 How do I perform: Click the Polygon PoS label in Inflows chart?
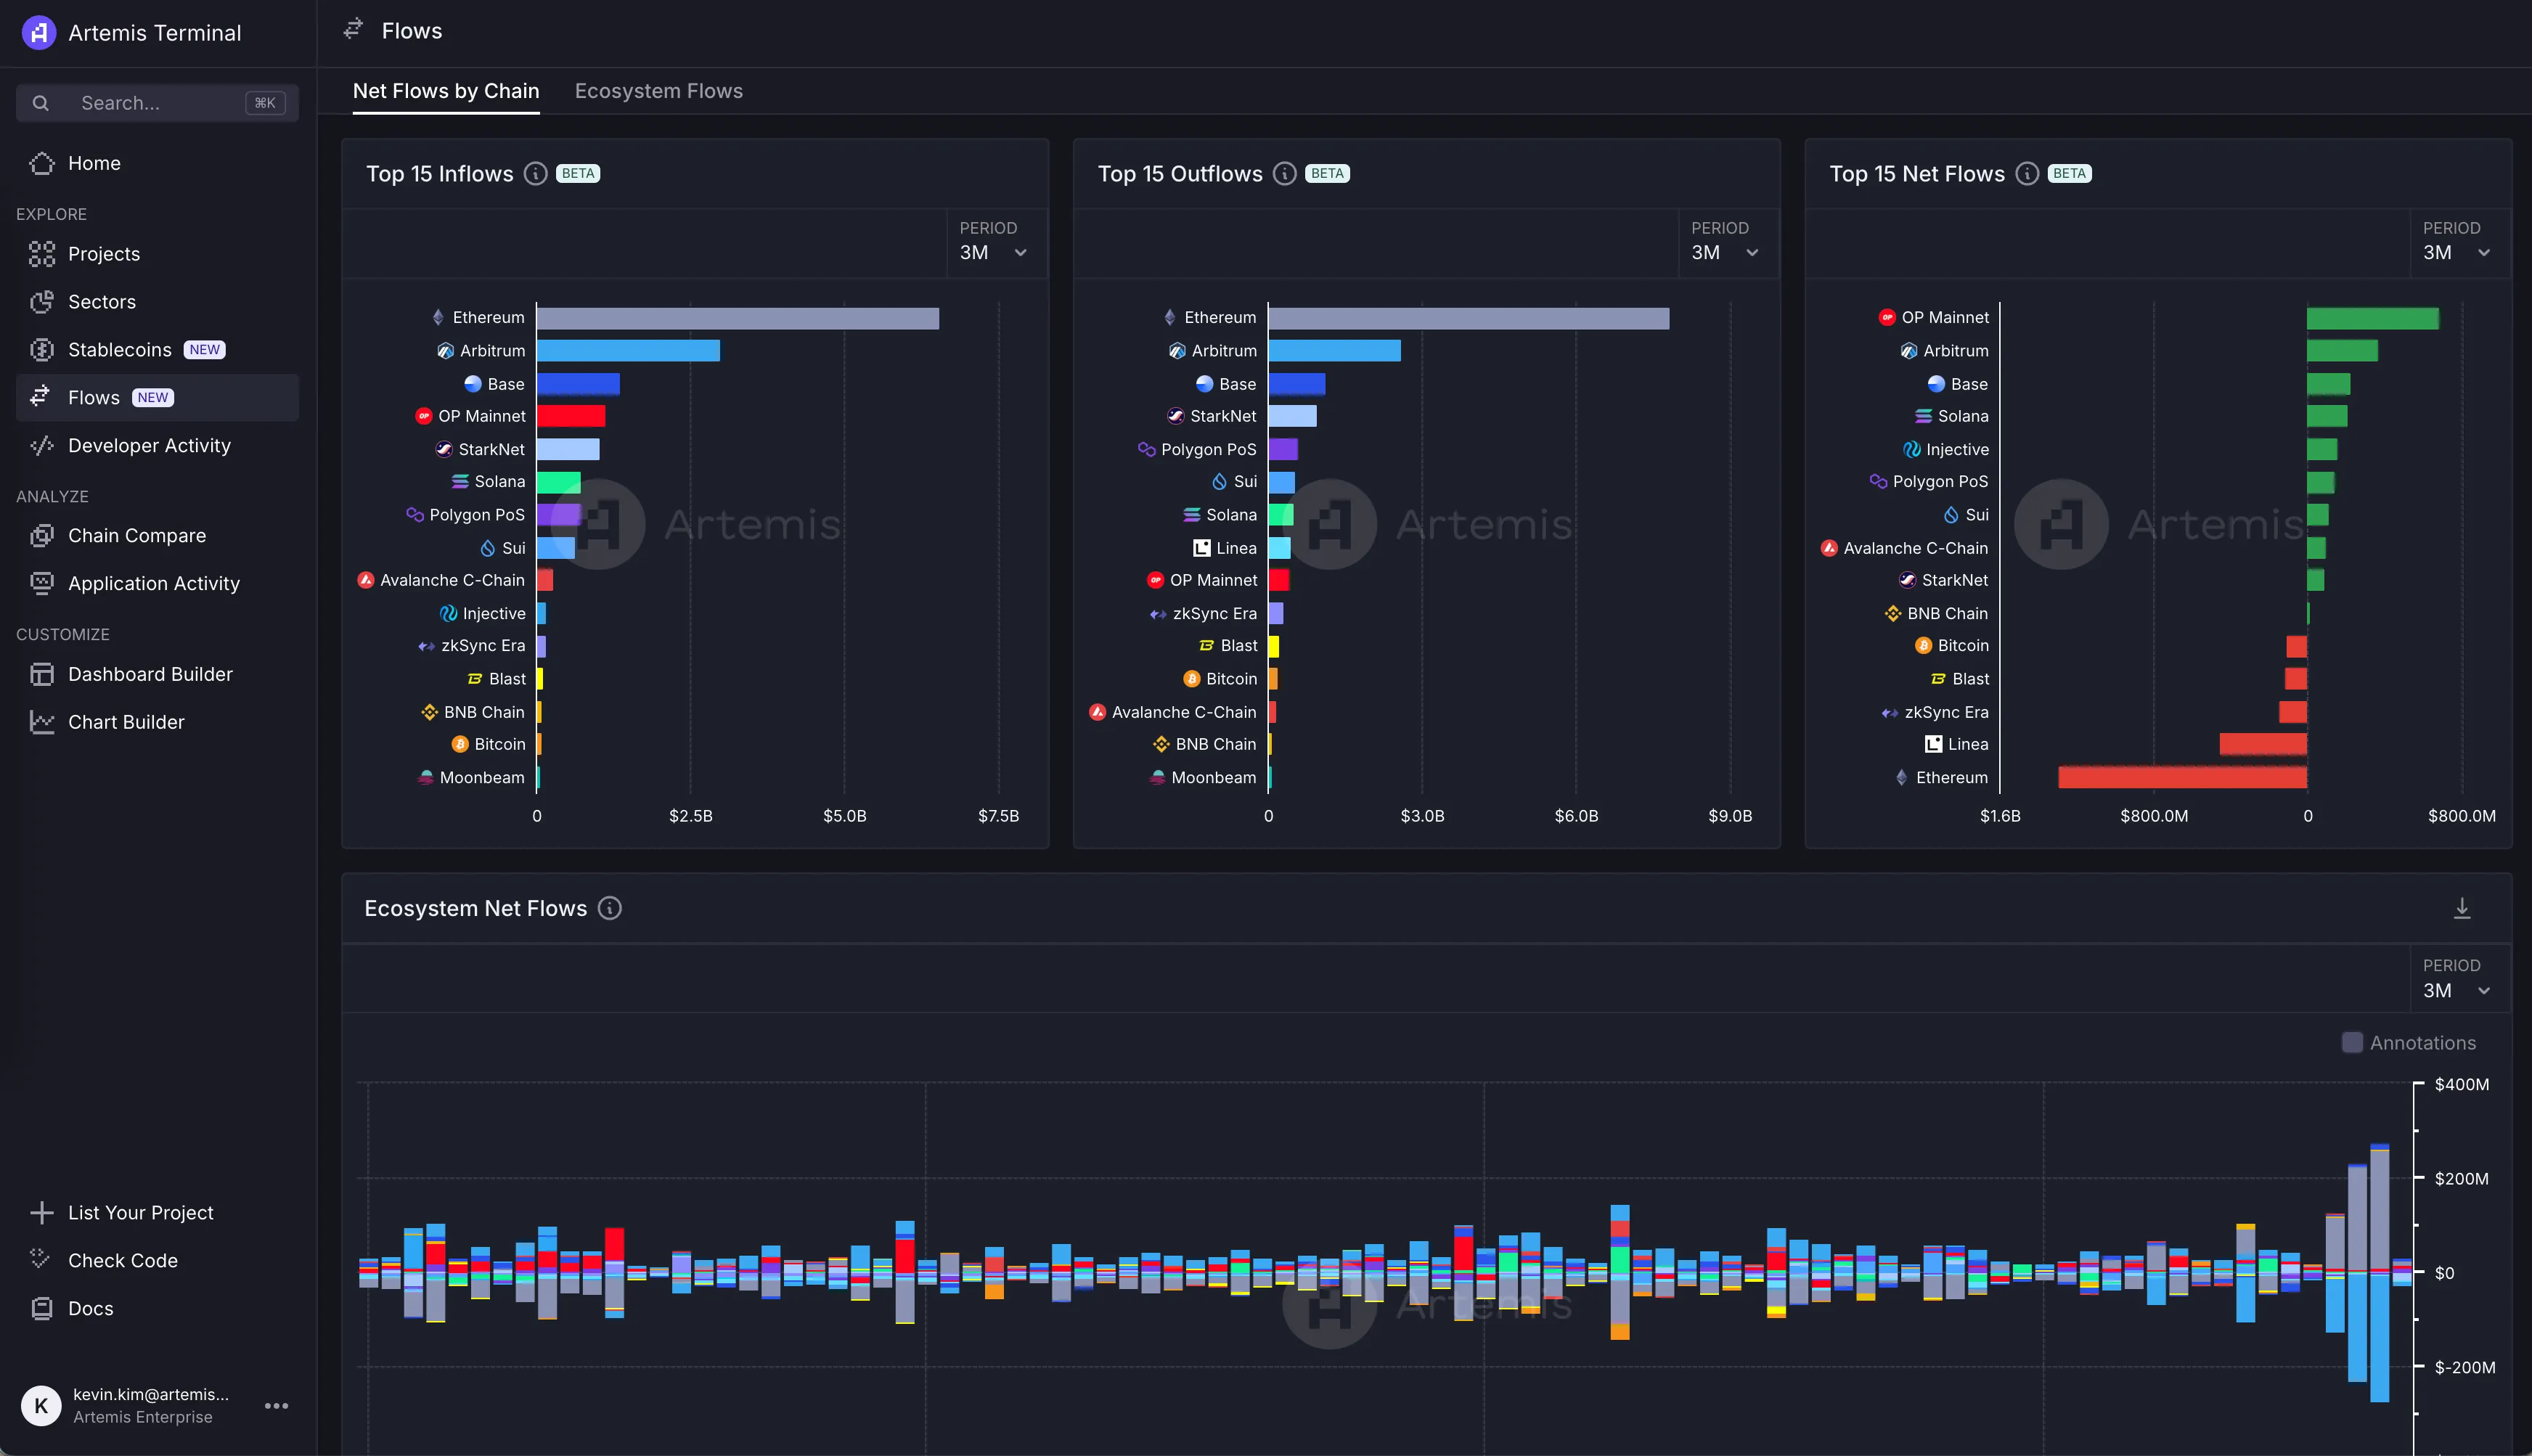[477, 515]
